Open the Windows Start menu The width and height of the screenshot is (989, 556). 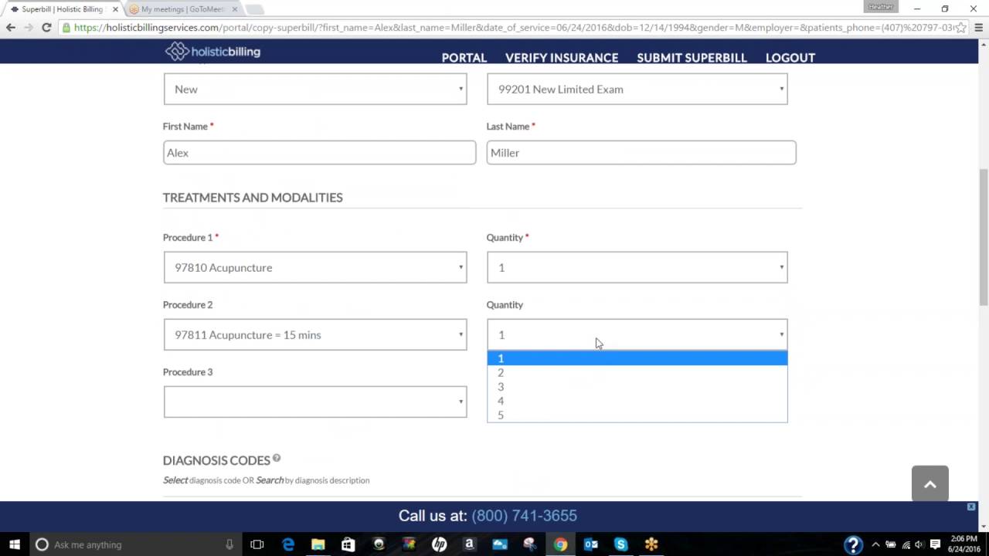[15, 544]
